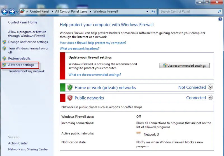Open Allow a program or feature link
224x156 pixels.
[x=27, y=34]
